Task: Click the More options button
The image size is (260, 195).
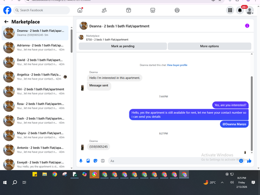Action: [210, 46]
